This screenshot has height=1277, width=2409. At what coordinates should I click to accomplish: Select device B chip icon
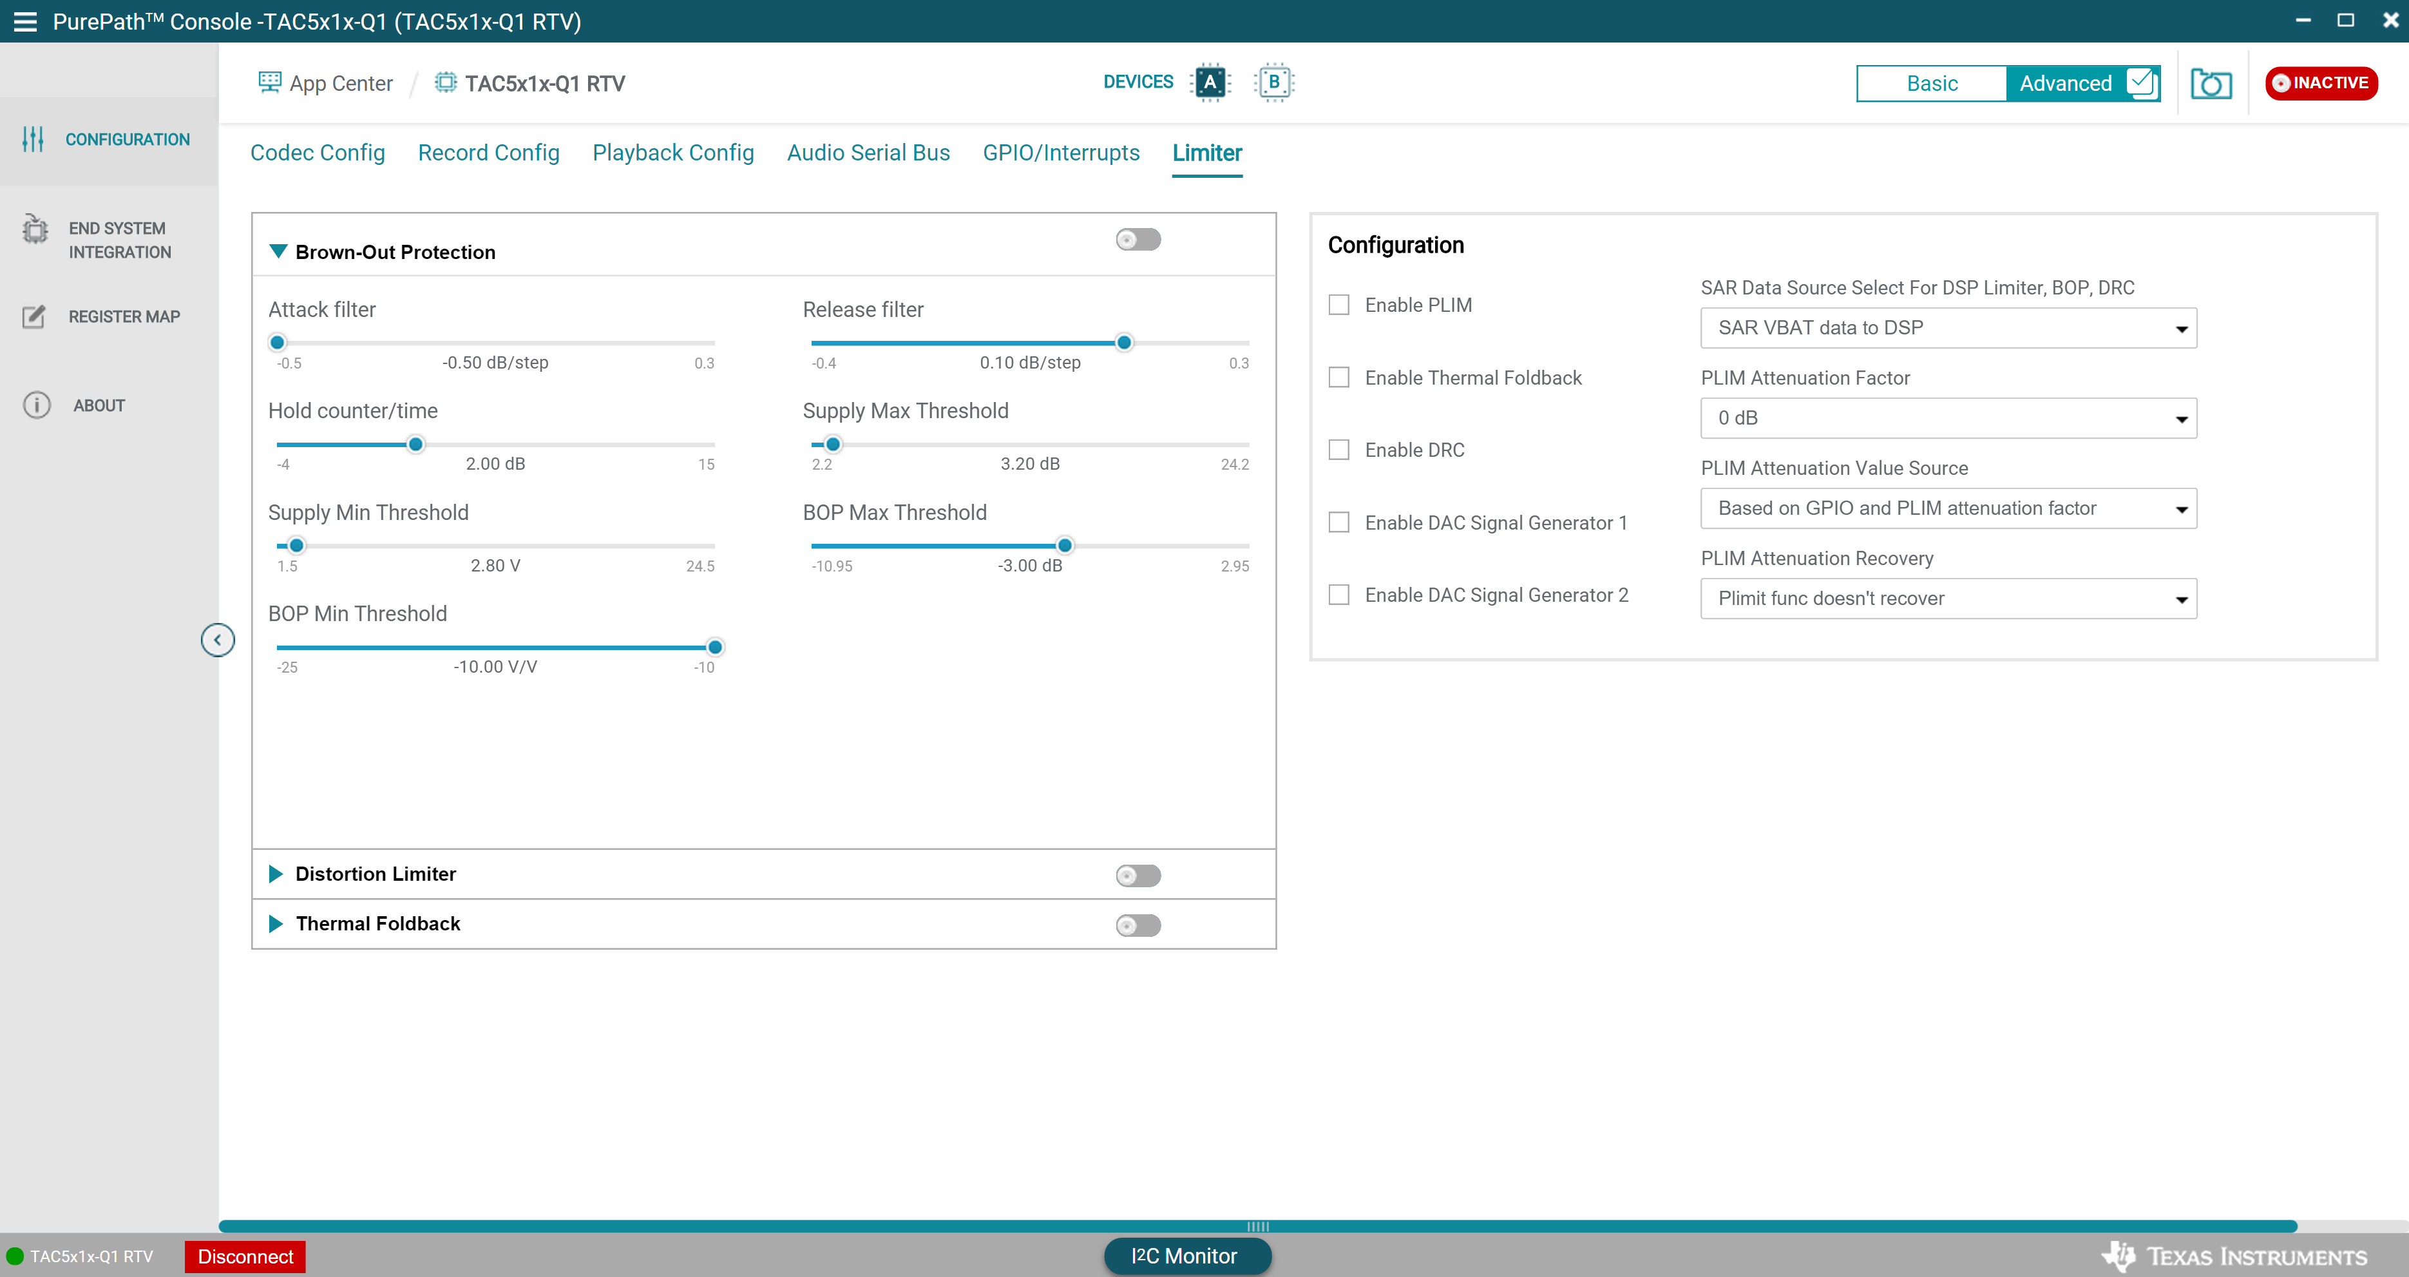coord(1273,82)
